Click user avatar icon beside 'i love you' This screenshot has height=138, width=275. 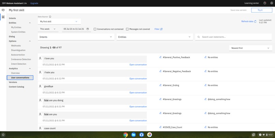point(40,58)
